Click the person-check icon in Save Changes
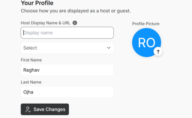Screen dimensions: 192x118 point(28,110)
